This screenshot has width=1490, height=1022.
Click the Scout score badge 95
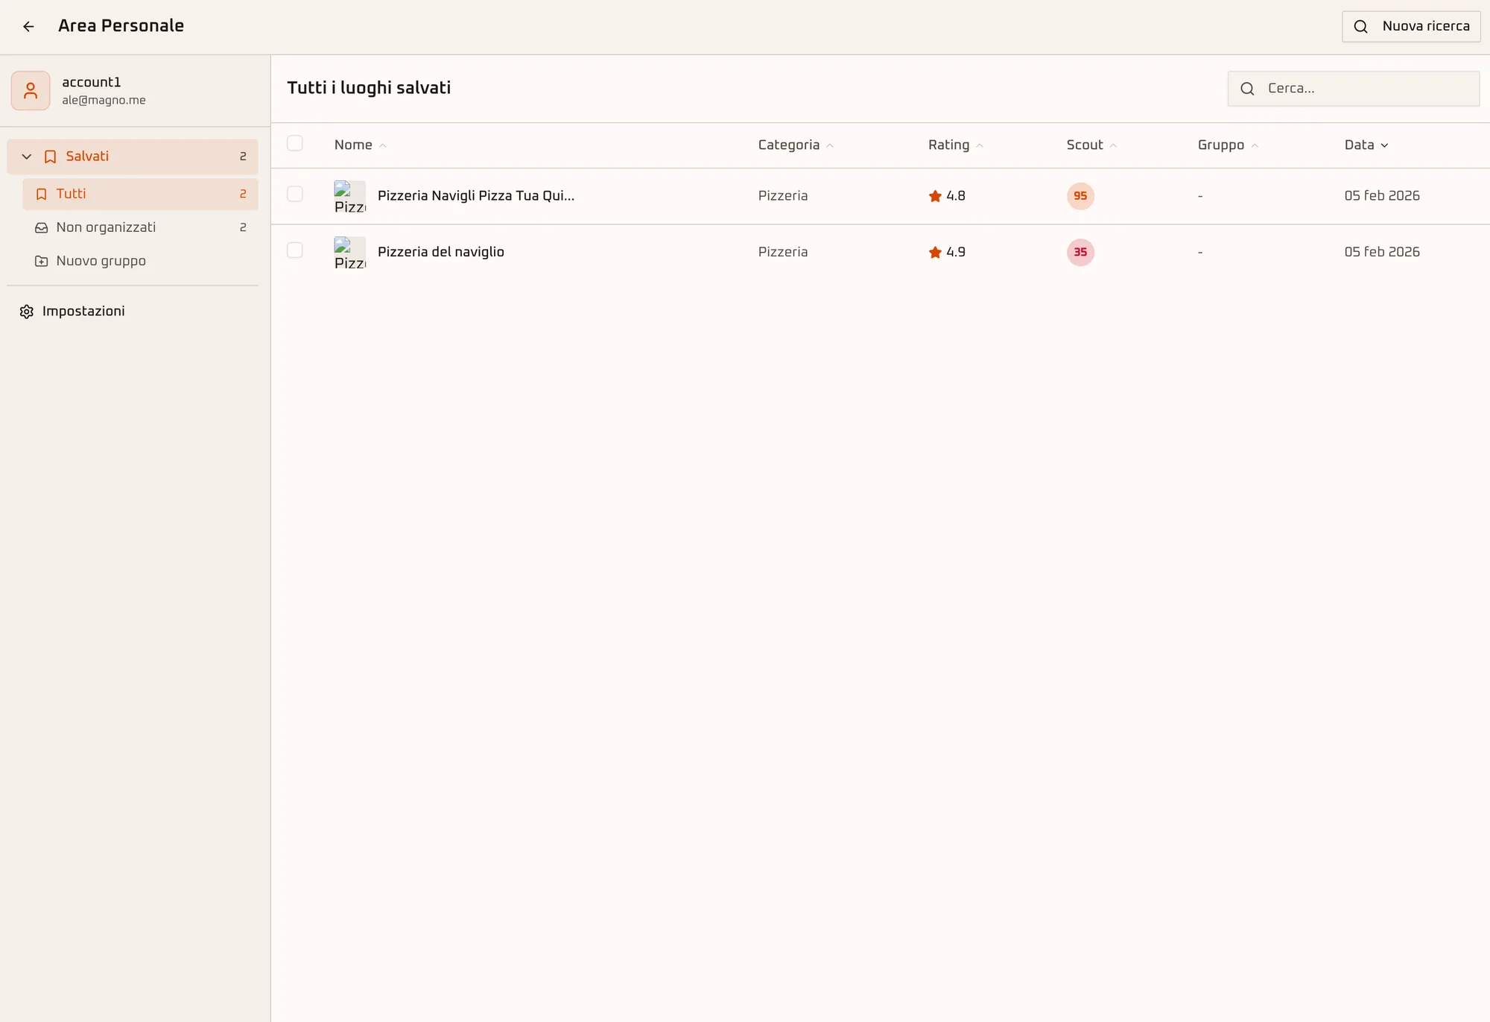coord(1080,196)
